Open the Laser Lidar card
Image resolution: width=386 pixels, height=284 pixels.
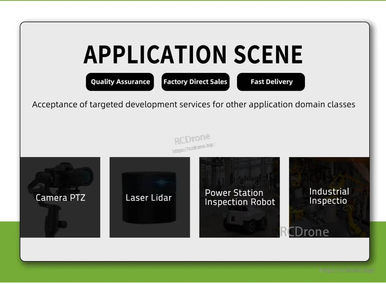(150, 197)
